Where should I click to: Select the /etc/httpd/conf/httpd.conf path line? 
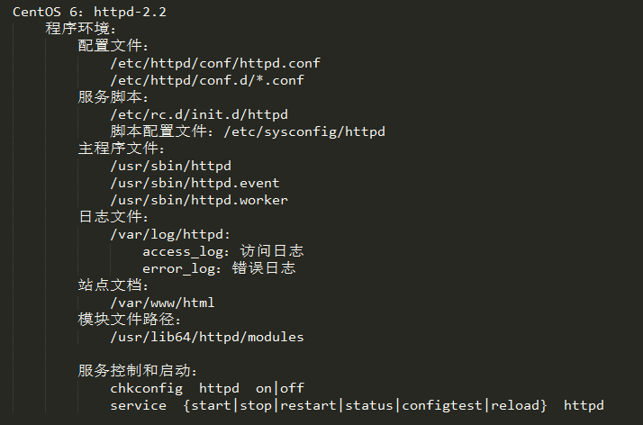click(215, 63)
